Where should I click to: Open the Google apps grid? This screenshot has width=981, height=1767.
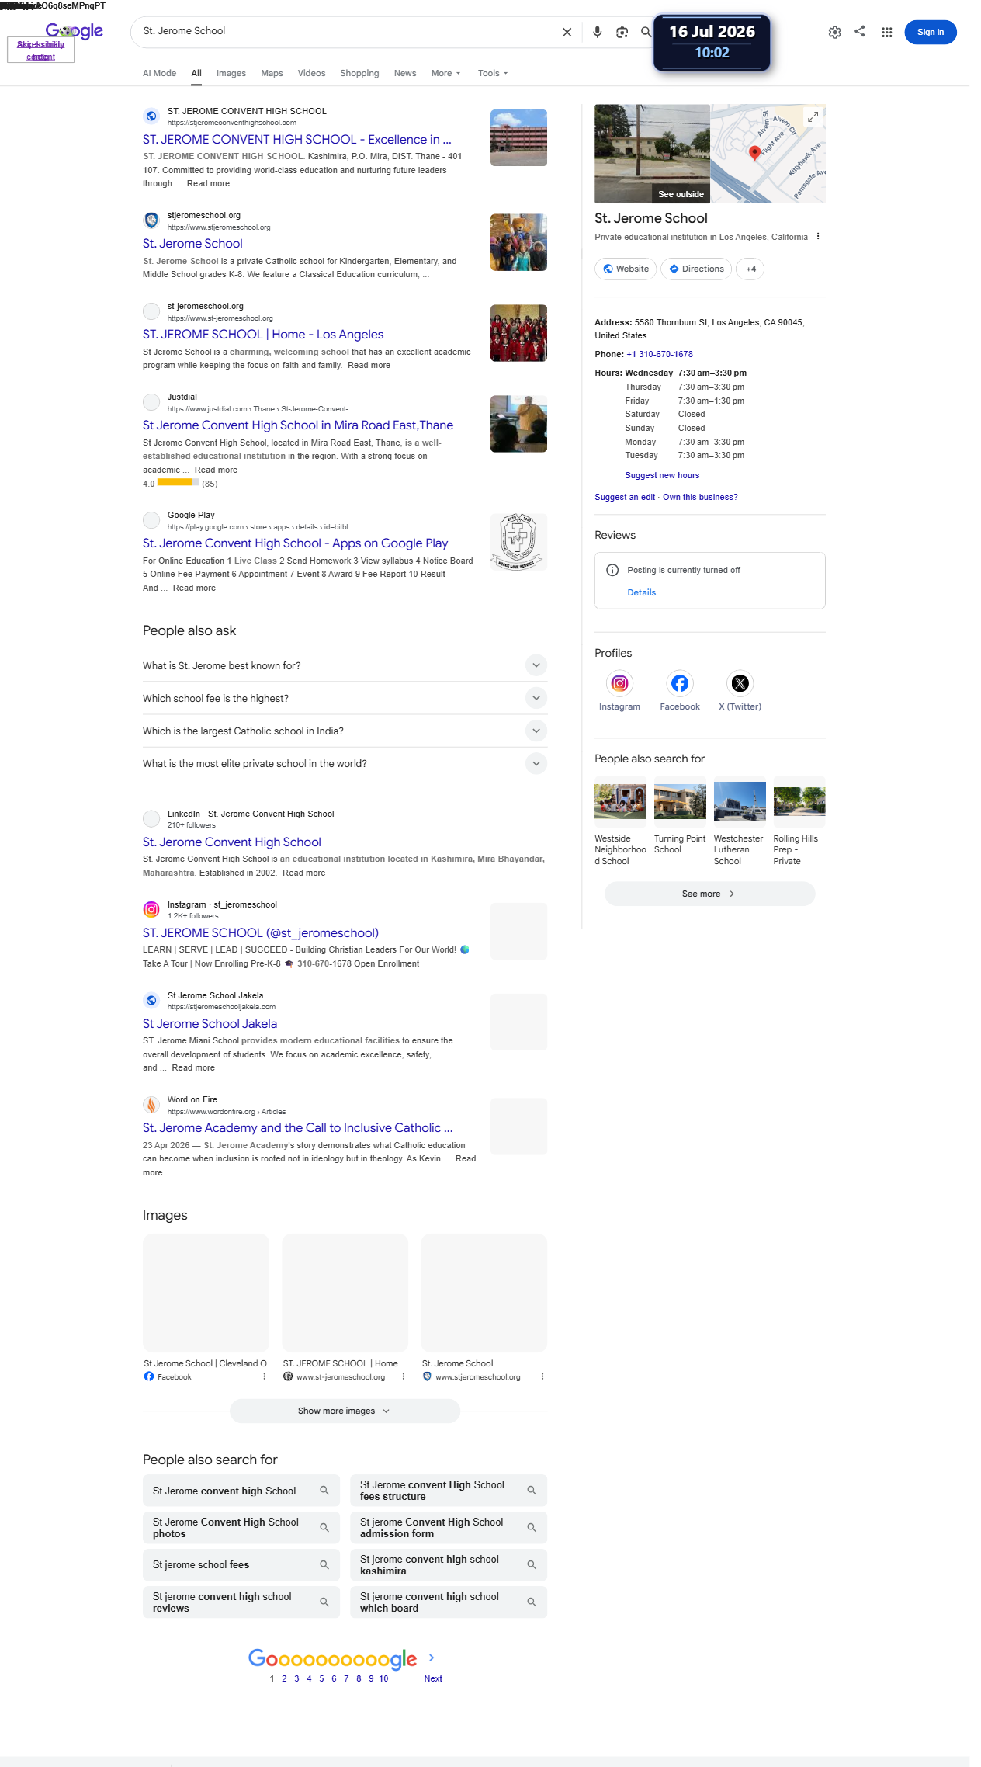[x=886, y=33]
